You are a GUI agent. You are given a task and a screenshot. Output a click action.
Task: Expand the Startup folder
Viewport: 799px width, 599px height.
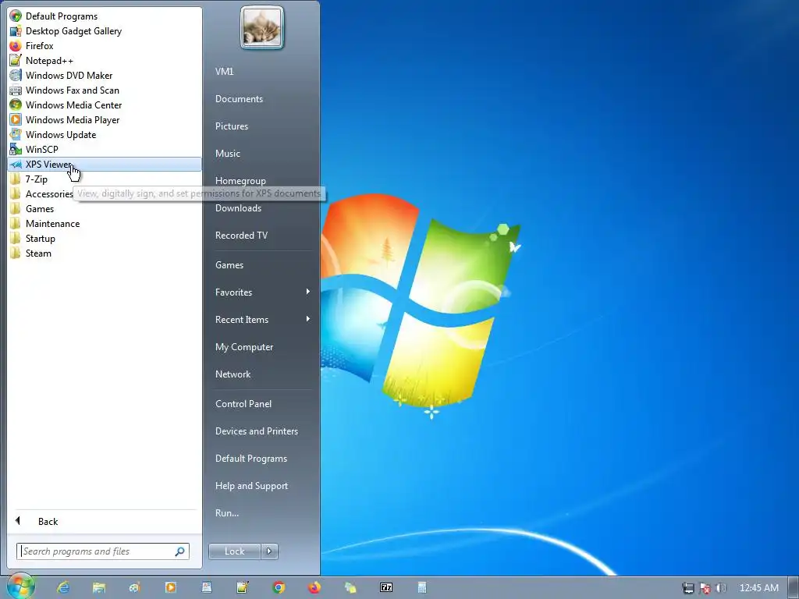(x=105, y=238)
